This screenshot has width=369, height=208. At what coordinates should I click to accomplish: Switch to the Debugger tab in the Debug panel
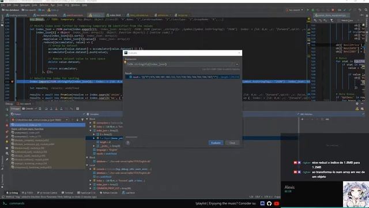15,109
